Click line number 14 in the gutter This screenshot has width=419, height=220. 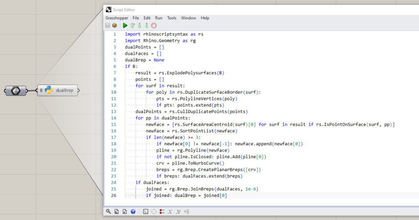114,118
